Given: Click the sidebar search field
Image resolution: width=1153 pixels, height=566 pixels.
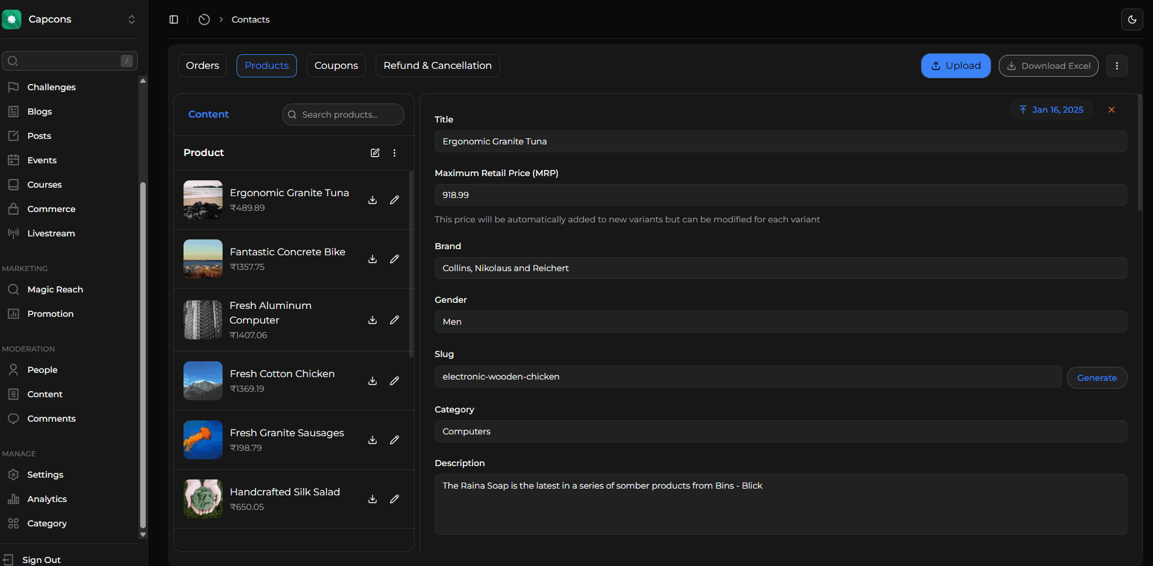Looking at the screenshot, I should [70, 61].
